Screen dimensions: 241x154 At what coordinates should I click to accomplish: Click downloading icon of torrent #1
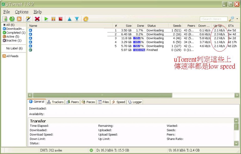click(31, 30)
